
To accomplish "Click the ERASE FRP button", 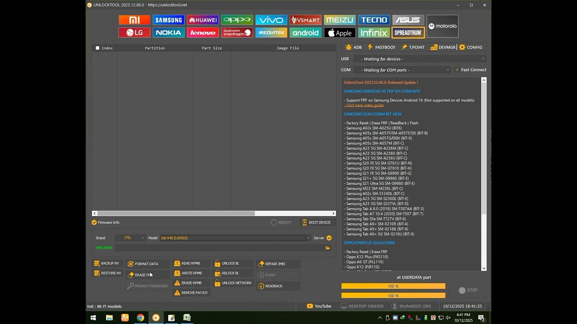I will 148,275.
